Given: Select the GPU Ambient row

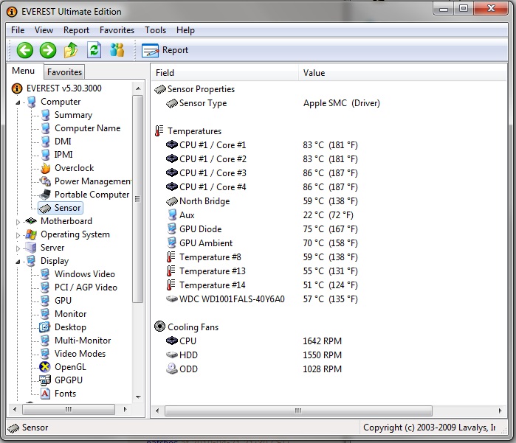Looking at the screenshot, I should click(x=329, y=243).
